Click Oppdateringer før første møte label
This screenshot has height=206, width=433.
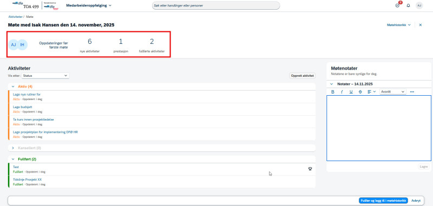point(54,45)
